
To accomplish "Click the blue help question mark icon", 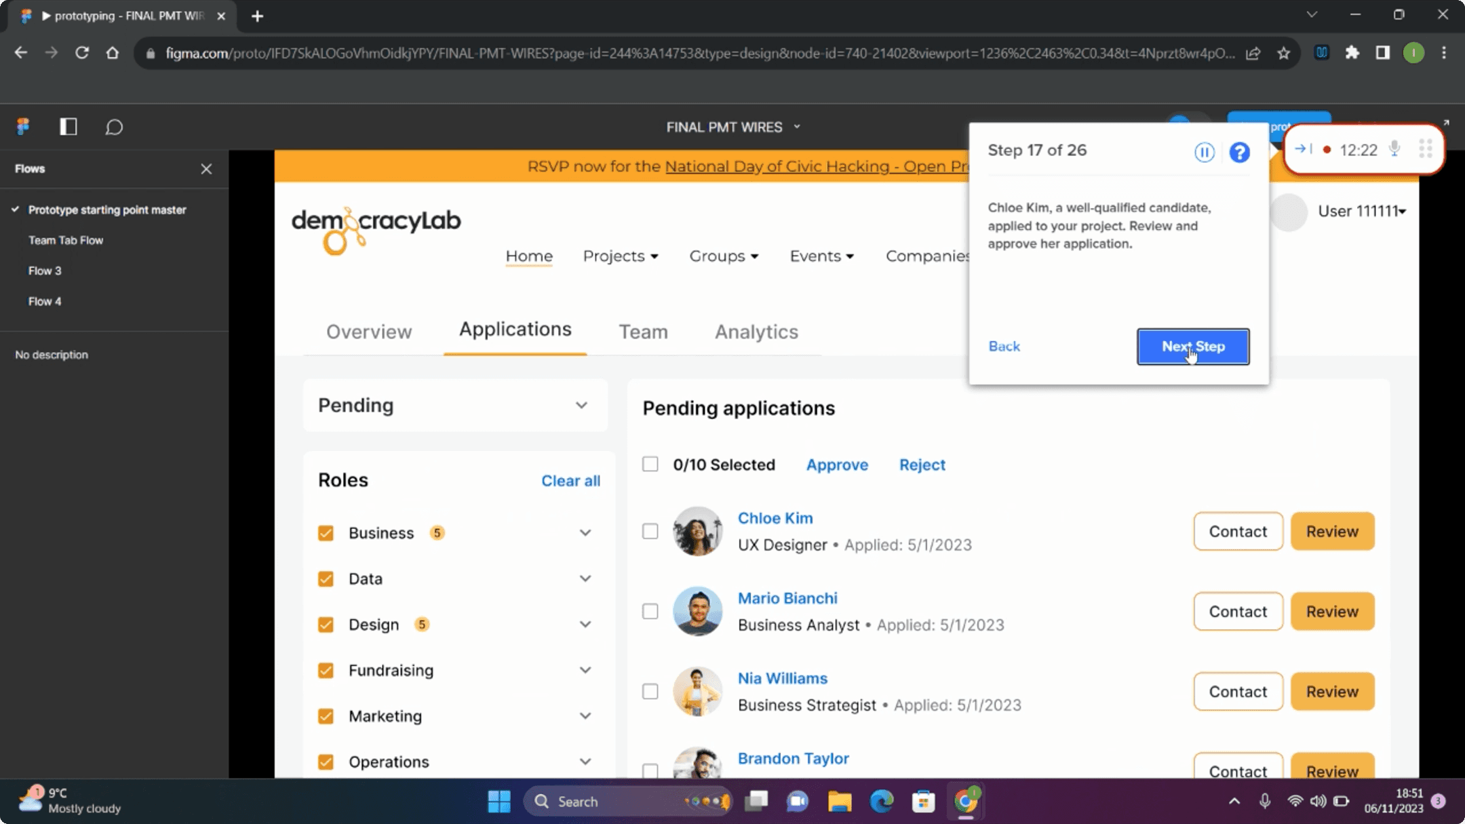I will coord(1239,152).
